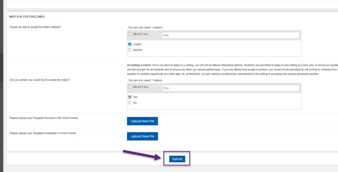The width and height of the screenshot is (338, 172).
Task: Focus the Filter field above Yes/No
Action: [x=230, y=88]
